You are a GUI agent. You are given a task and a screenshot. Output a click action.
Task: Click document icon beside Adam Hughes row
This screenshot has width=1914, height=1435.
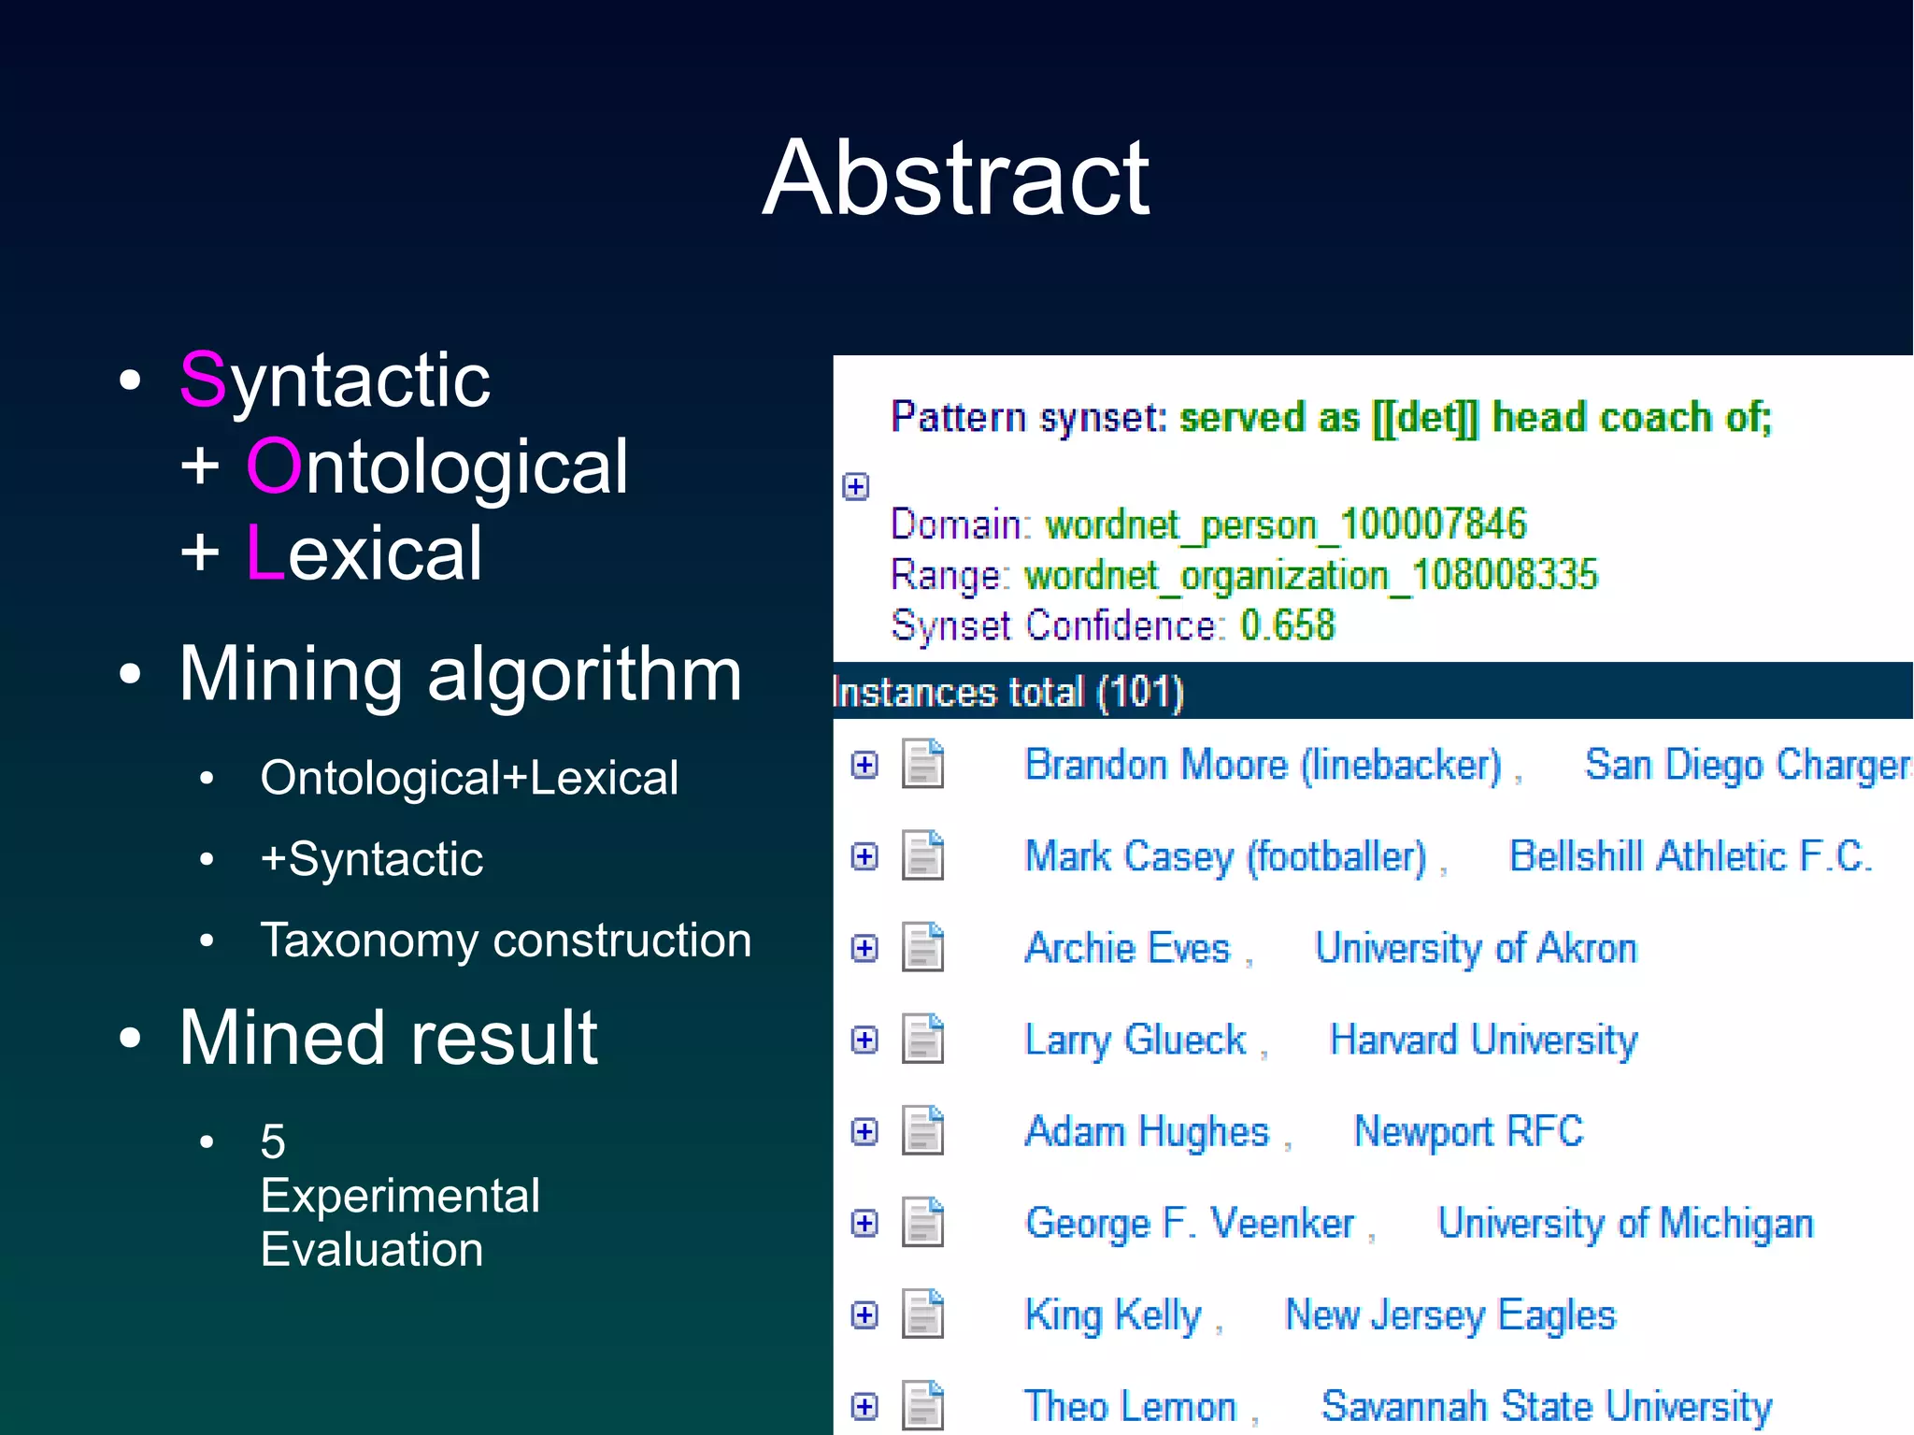tap(922, 1130)
